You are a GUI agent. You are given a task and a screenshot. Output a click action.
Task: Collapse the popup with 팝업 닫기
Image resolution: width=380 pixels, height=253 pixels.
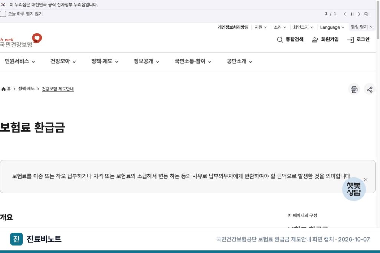pyautogui.click(x=361, y=27)
